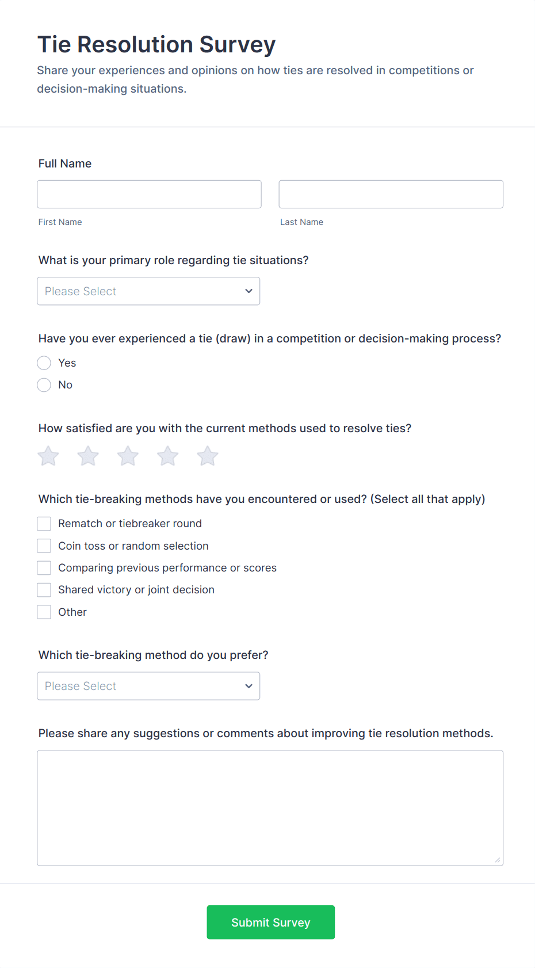Open the primary role dropdown

coord(148,291)
